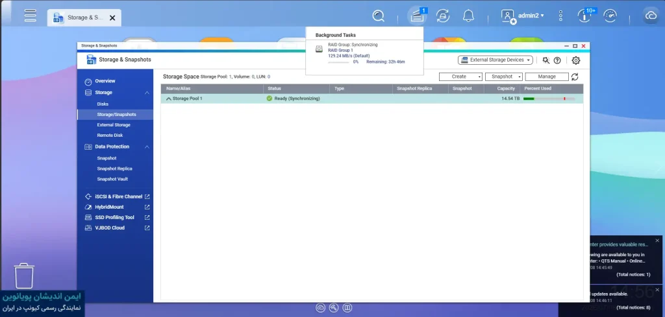Sort by the Percent Used column header
The height and width of the screenshot is (317, 665).
[x=552, y=88]
